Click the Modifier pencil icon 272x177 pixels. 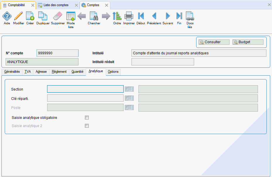pyautogui.click(x=18, y=16)
